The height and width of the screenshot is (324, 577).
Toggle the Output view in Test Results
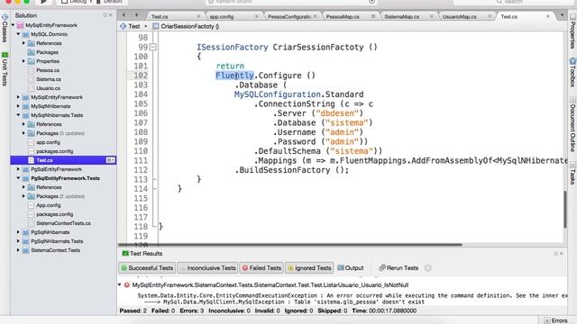pyautogui.click(x=351, y=268)
